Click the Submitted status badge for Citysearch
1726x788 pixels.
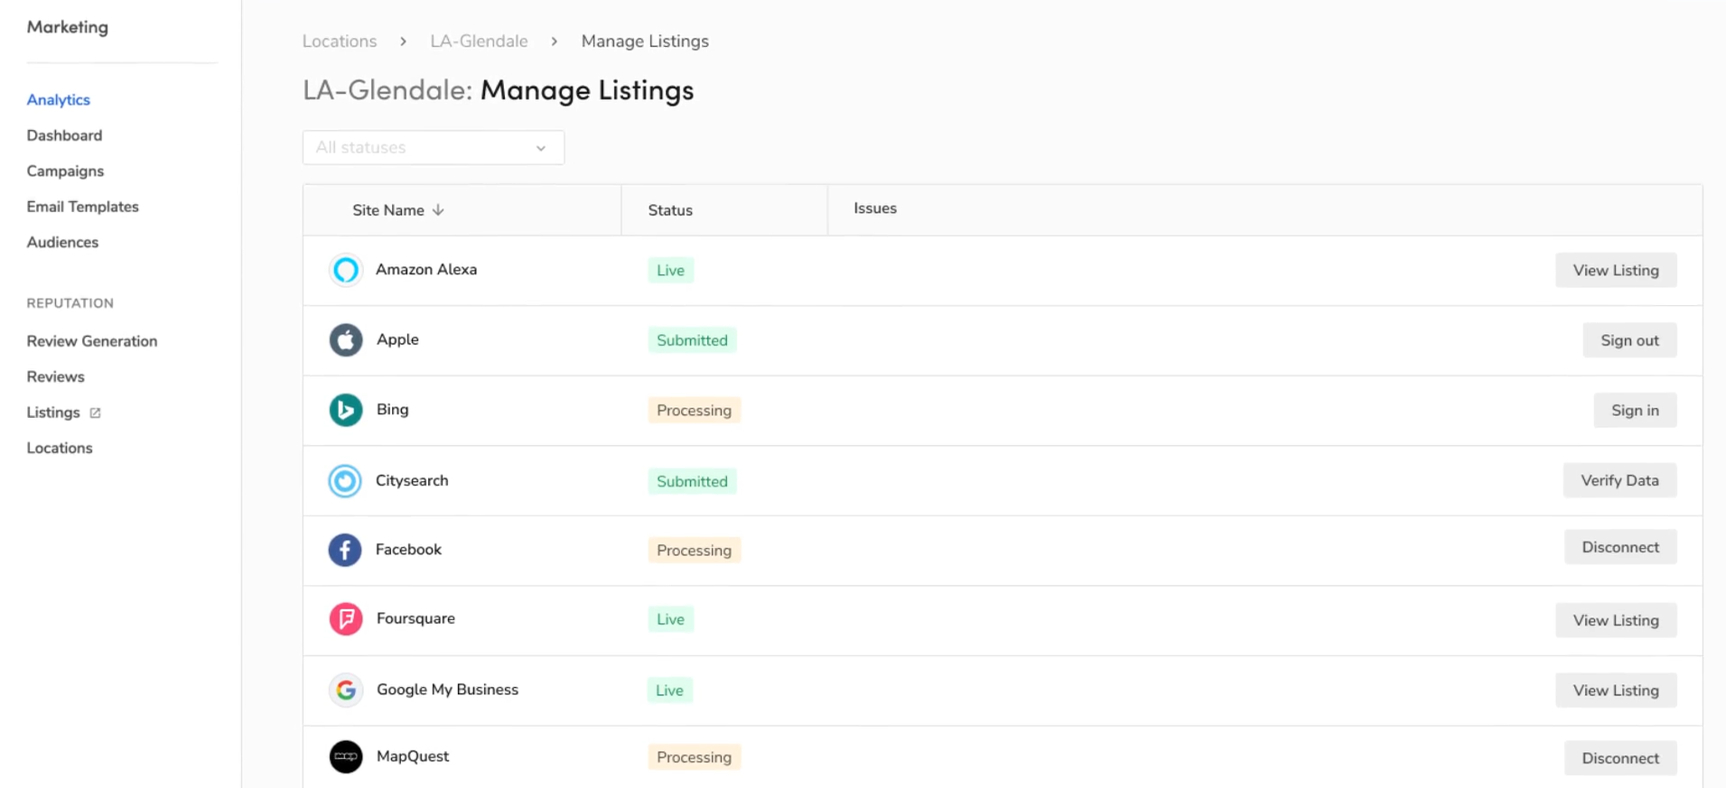(x=692, y=482)
